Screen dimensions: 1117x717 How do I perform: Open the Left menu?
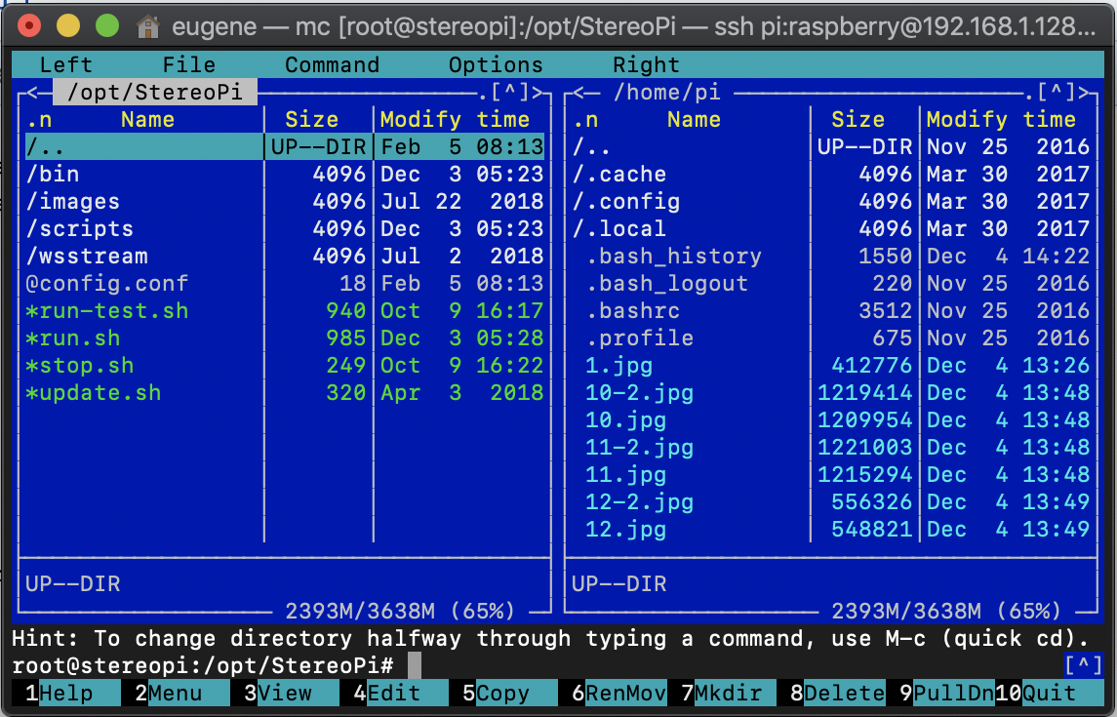pyautogui.click(x=65, y=65)
